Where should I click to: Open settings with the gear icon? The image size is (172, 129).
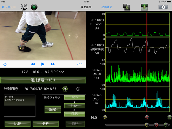click(164, 7)
